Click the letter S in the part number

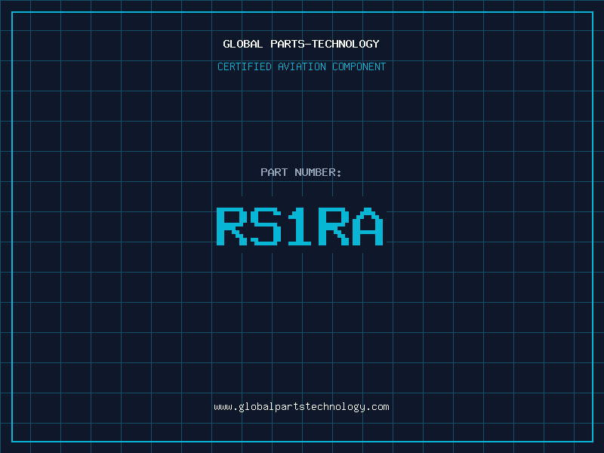(x=267, y=226)
